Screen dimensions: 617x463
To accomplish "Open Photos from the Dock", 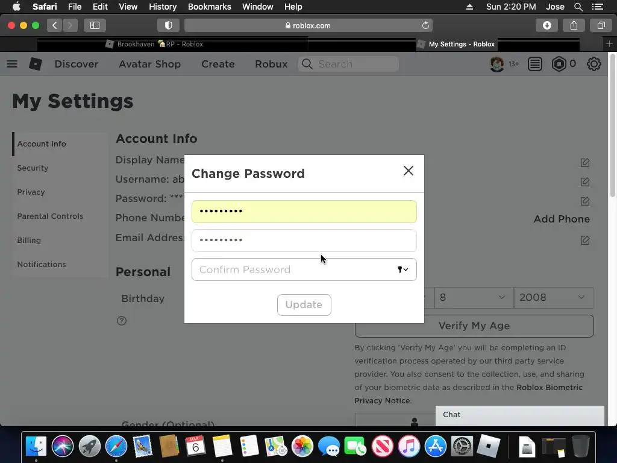I will [x=302, y=447].
